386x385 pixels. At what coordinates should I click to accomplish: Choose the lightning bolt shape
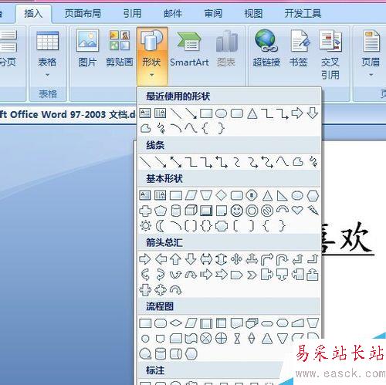tap(313, 211)
